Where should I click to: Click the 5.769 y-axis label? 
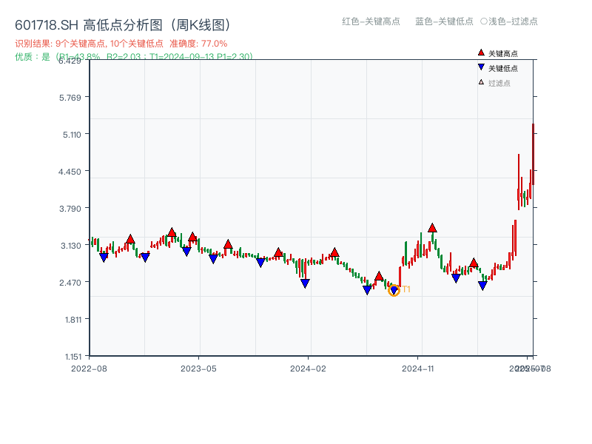click(x=70, y=98)
